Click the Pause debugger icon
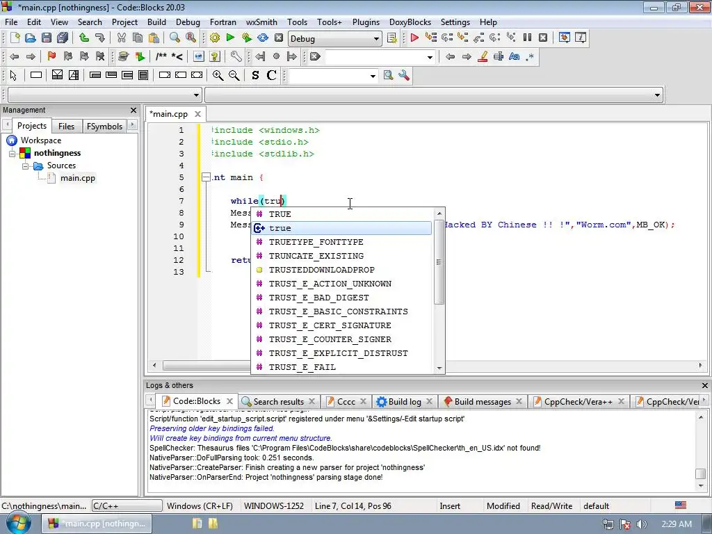 (x=527, y=38)
